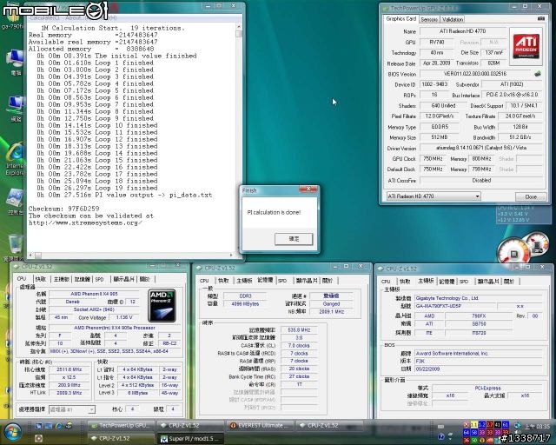Click the blue 1.2 EVEREST tray icon

[482, 424]
